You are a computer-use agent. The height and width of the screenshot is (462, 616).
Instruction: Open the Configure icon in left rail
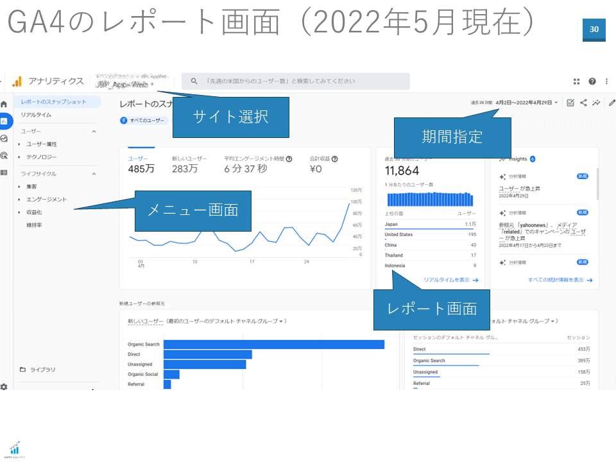coord(4,173)
